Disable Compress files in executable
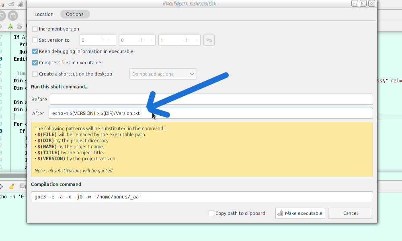 35,63
